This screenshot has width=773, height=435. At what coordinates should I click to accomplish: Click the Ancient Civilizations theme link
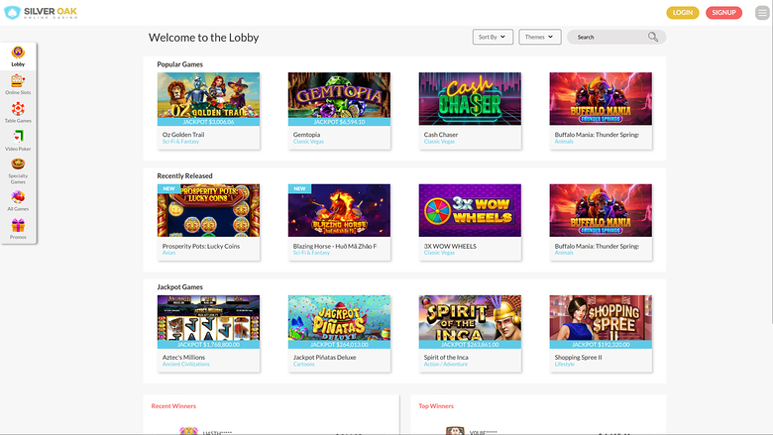coord(187,364)
